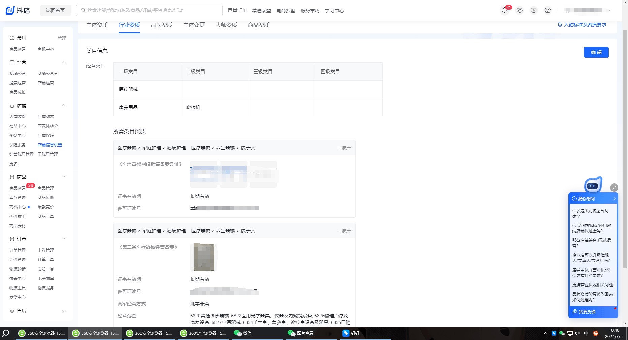
Task: Open 订单管理 in the sidebar
Action: (x=18, y=250)
